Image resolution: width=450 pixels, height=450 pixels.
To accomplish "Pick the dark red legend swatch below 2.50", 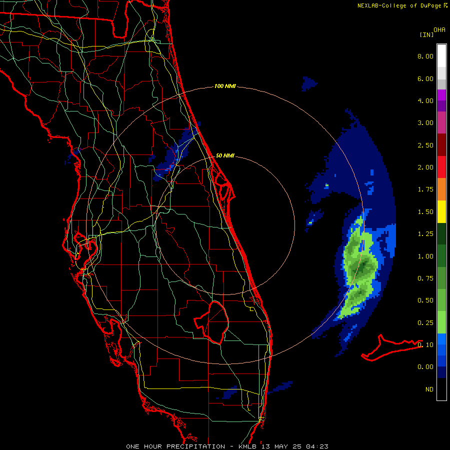I will coord(441,145).
